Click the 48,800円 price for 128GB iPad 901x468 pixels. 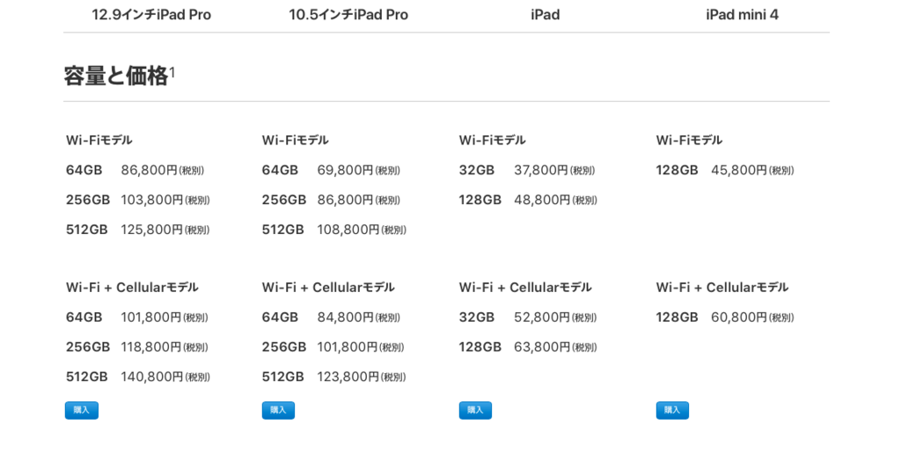coord(542,200)
